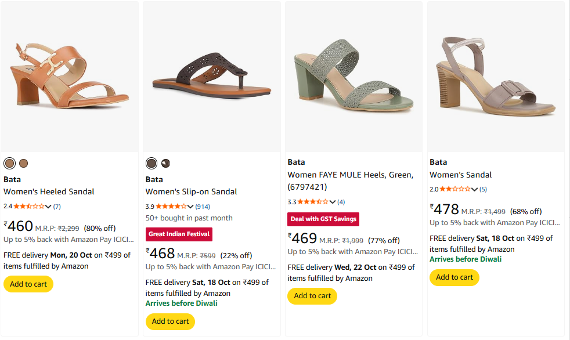View the grey buckle sandal product image
This screenshot has height=340, width=570.
coord(496,75)
